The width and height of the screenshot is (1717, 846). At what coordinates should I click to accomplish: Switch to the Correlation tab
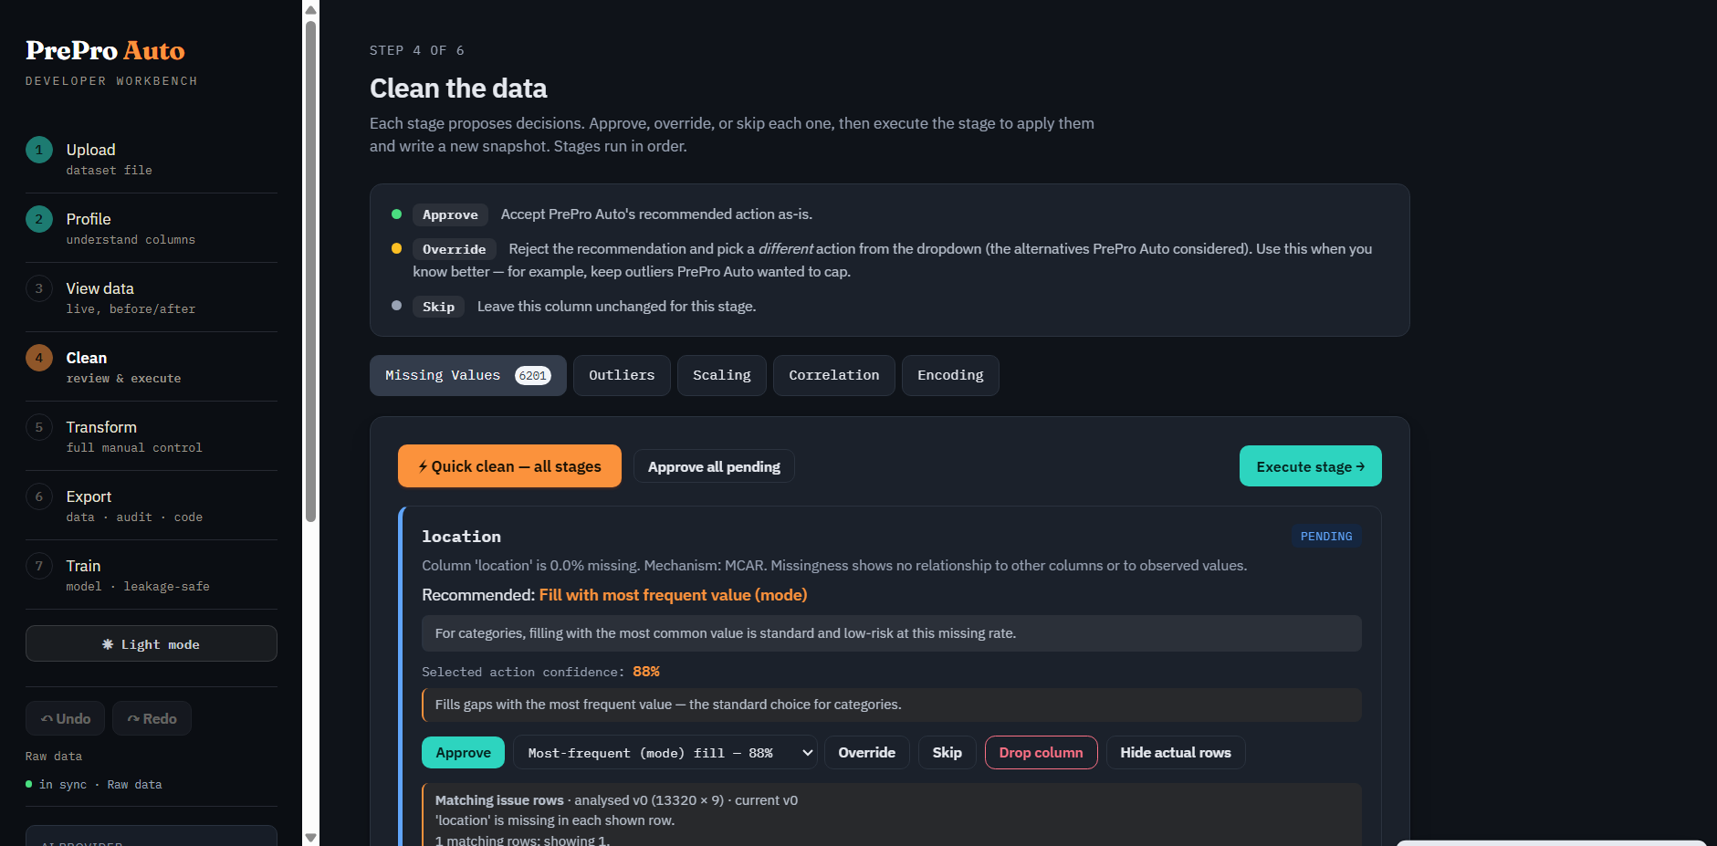pyautogui.click(x=834, y=375)
